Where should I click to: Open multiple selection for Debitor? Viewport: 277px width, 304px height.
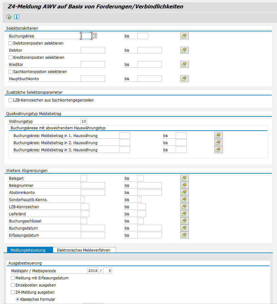(184, 50)
